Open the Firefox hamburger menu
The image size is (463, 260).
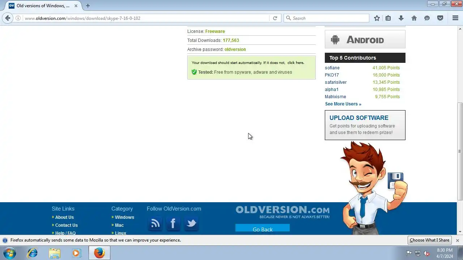coord(455,18)
